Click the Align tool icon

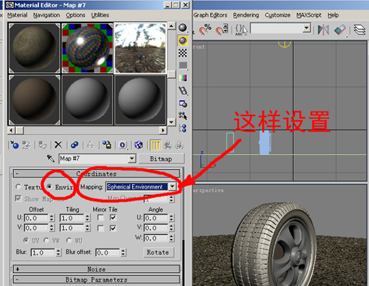[x=340, y=30]
